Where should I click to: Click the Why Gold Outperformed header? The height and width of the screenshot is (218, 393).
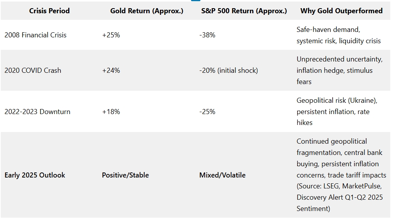341,11
